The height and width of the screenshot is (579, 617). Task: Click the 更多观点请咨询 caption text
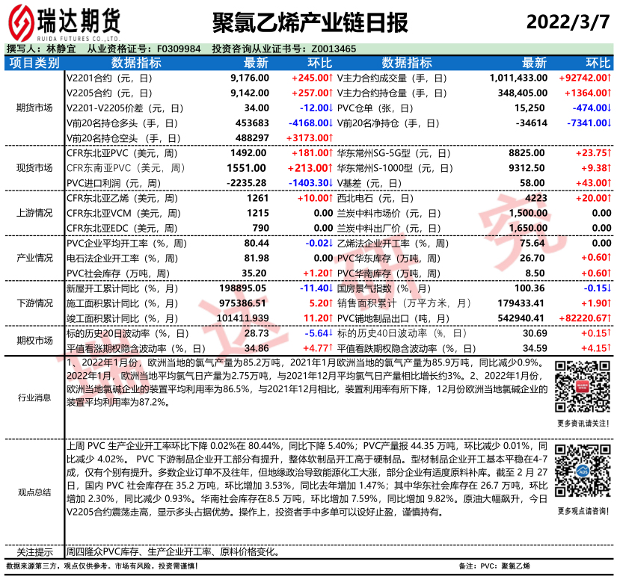tap(583, 511)
